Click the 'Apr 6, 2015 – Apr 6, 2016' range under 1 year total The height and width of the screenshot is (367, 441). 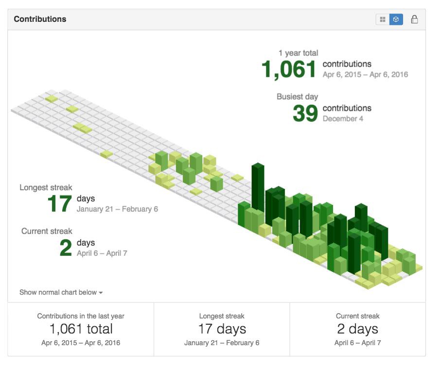tap(365, 75)
